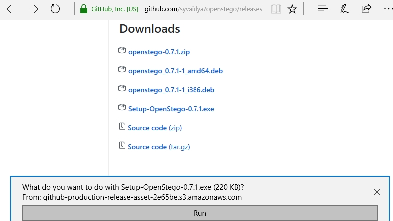
Task: Go back using the browser back arrow
Action: pyautogui.click(x=12, y=9)
